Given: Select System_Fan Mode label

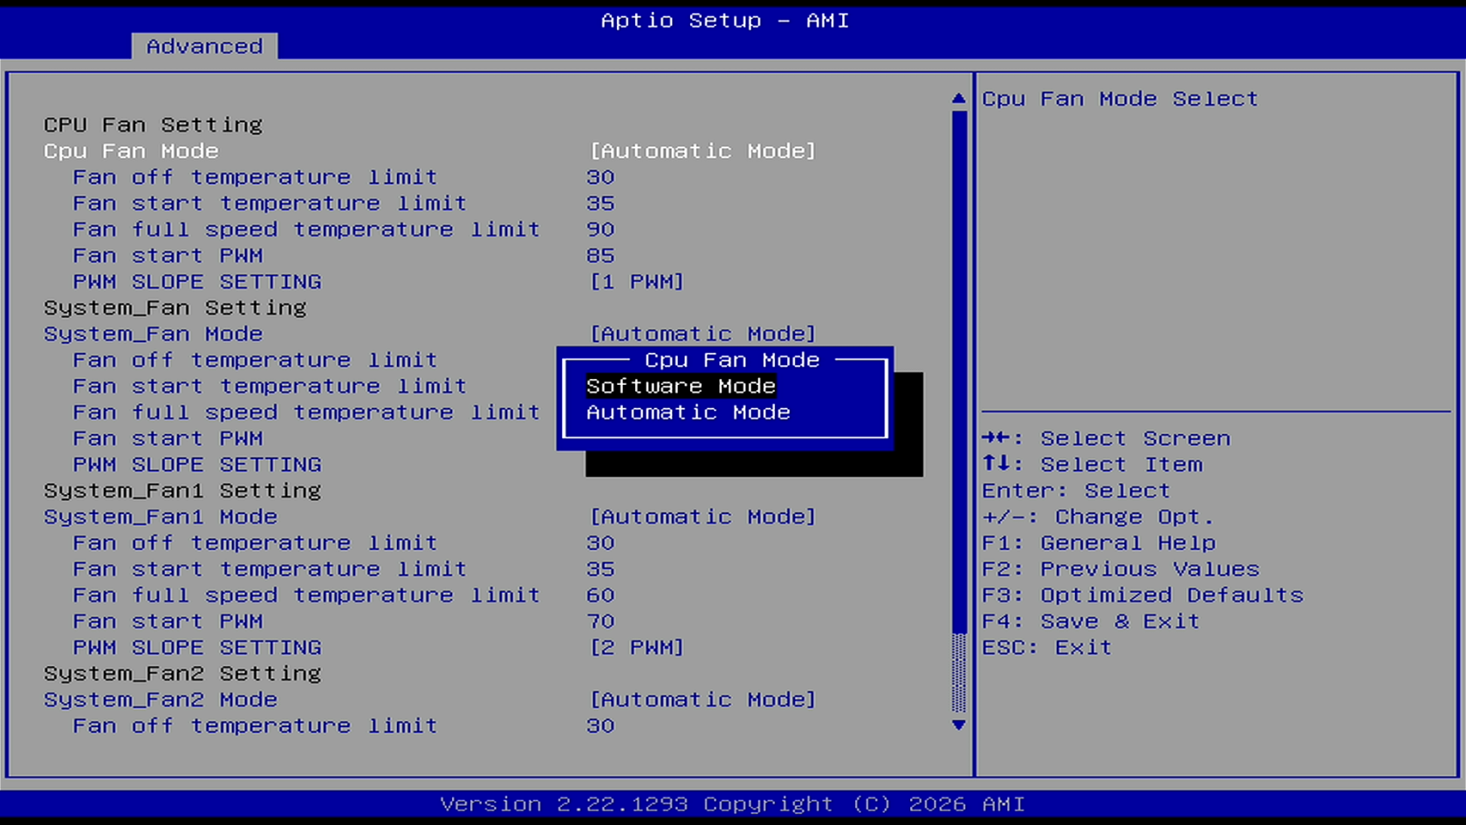Looking at the screenshot, I should point(153,334).
